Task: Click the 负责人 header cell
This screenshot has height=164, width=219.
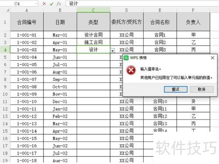Action: (x=193, y=22)
